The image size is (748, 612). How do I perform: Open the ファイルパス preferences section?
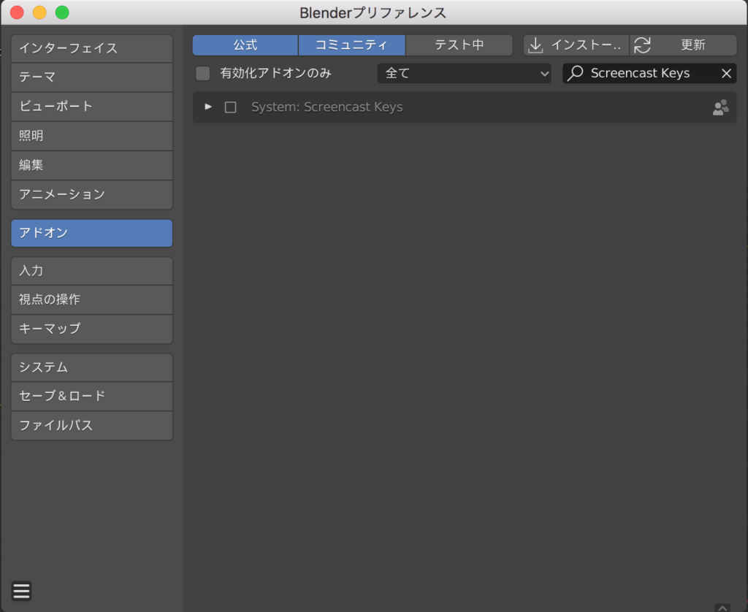coord(91,425)
